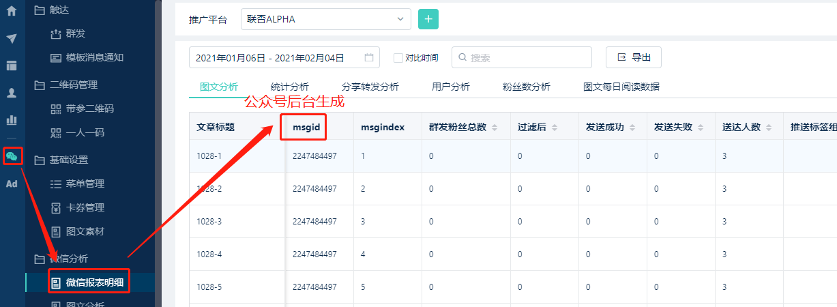Click the sidebar vertical scrollbar
This screenshot has height=307, width=837.
click(x=158, y=153)
